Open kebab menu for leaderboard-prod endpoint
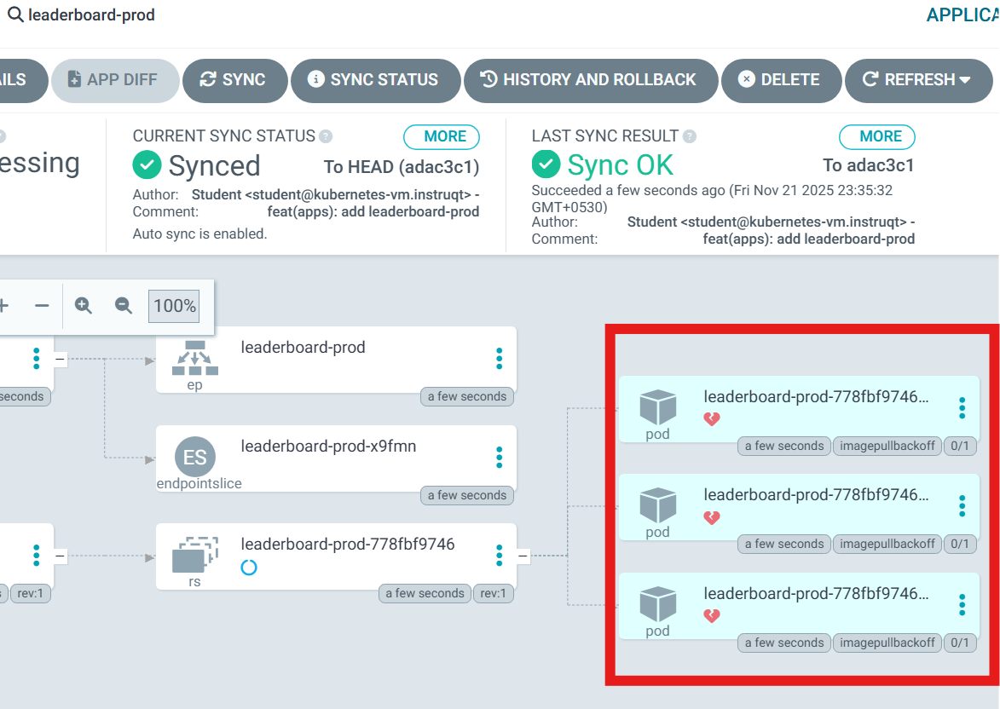The height and width of the screenshot is (709, 1000). pyautogui.click(x=500, y=358)
